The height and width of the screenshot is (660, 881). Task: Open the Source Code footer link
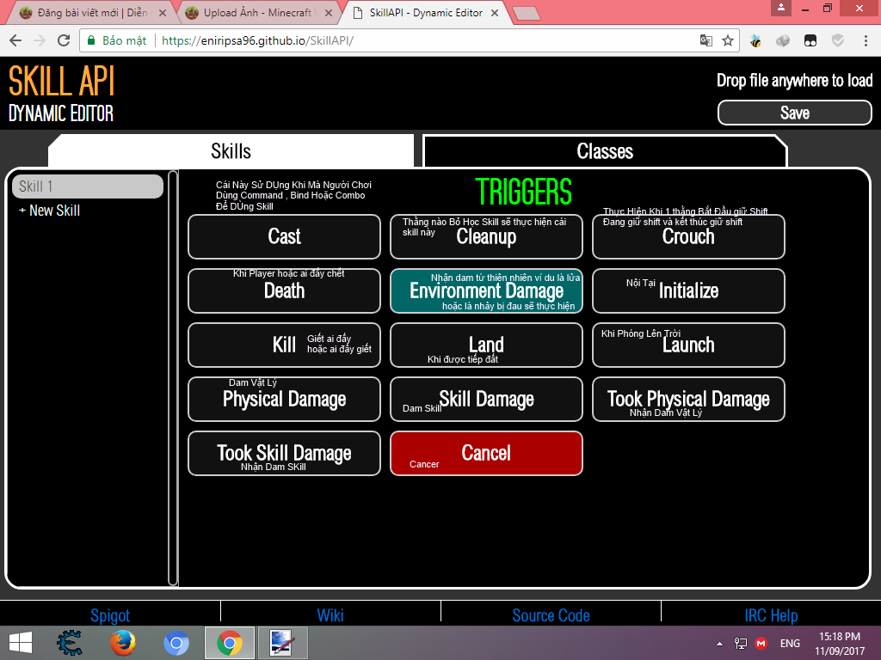(x=551, y=615)
